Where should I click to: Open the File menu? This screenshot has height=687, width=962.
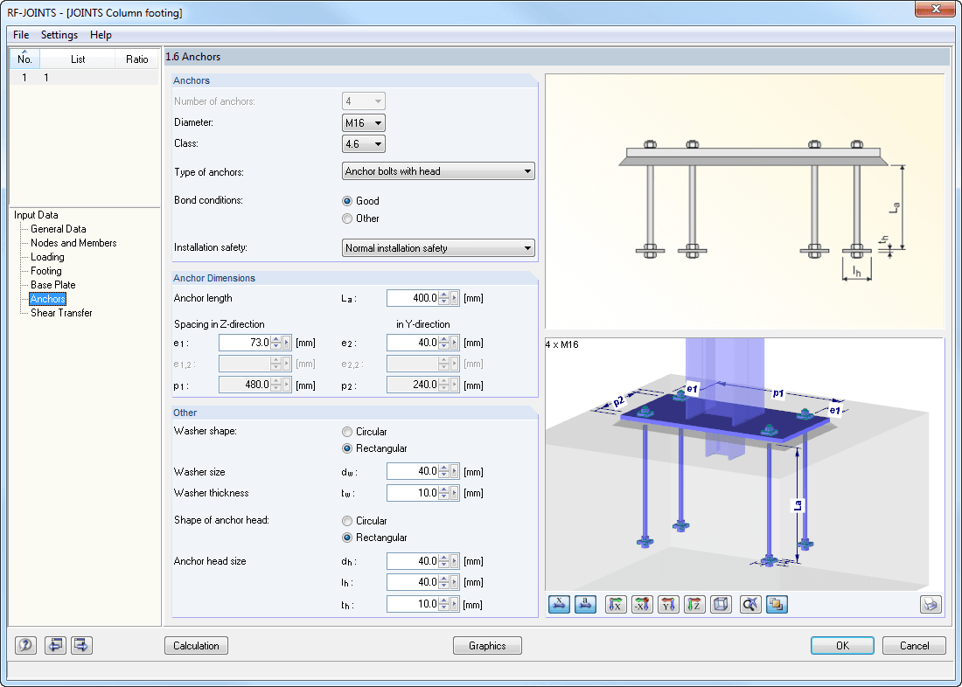pos(21,35)
